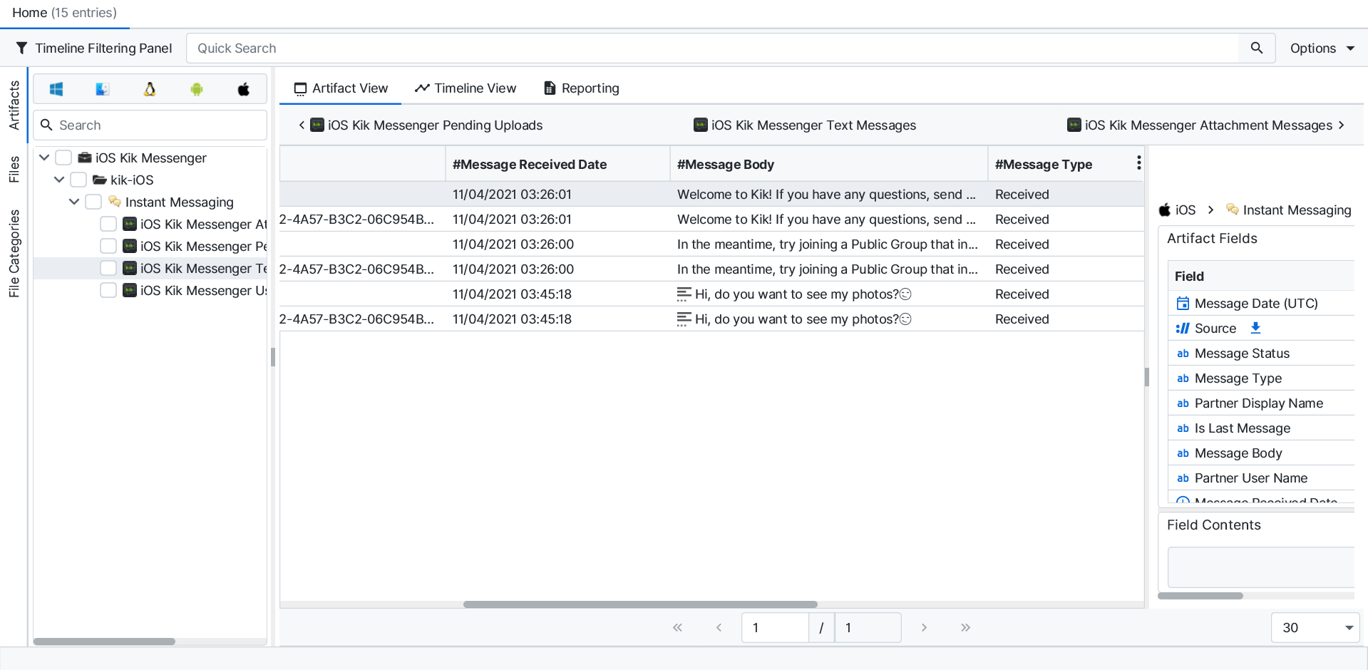Select the 11/04/2021 03:45:18 row without ID
The image size is (1368, 670).
[711, 294]
